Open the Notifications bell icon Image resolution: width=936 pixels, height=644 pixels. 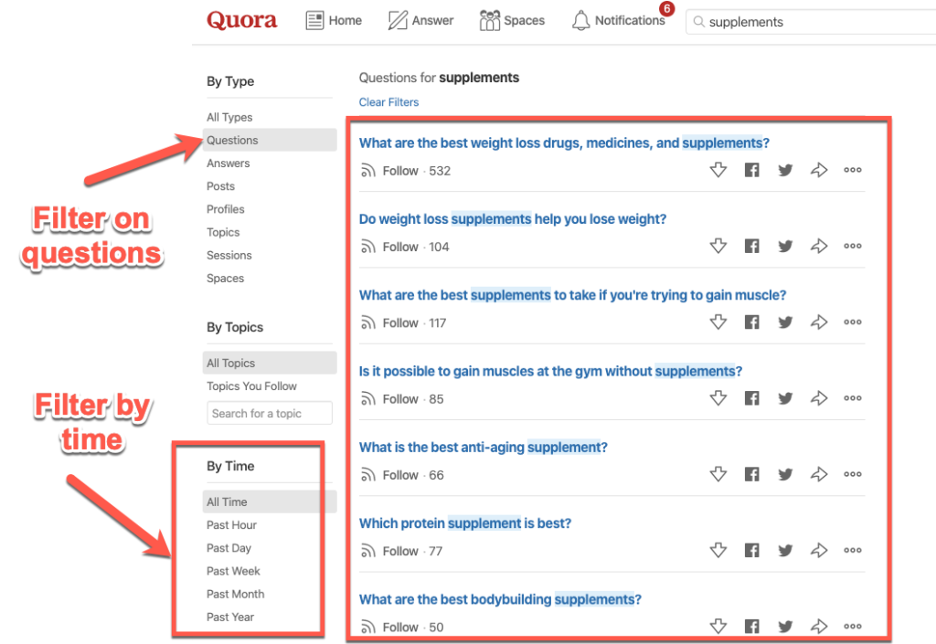click(580, 21)
